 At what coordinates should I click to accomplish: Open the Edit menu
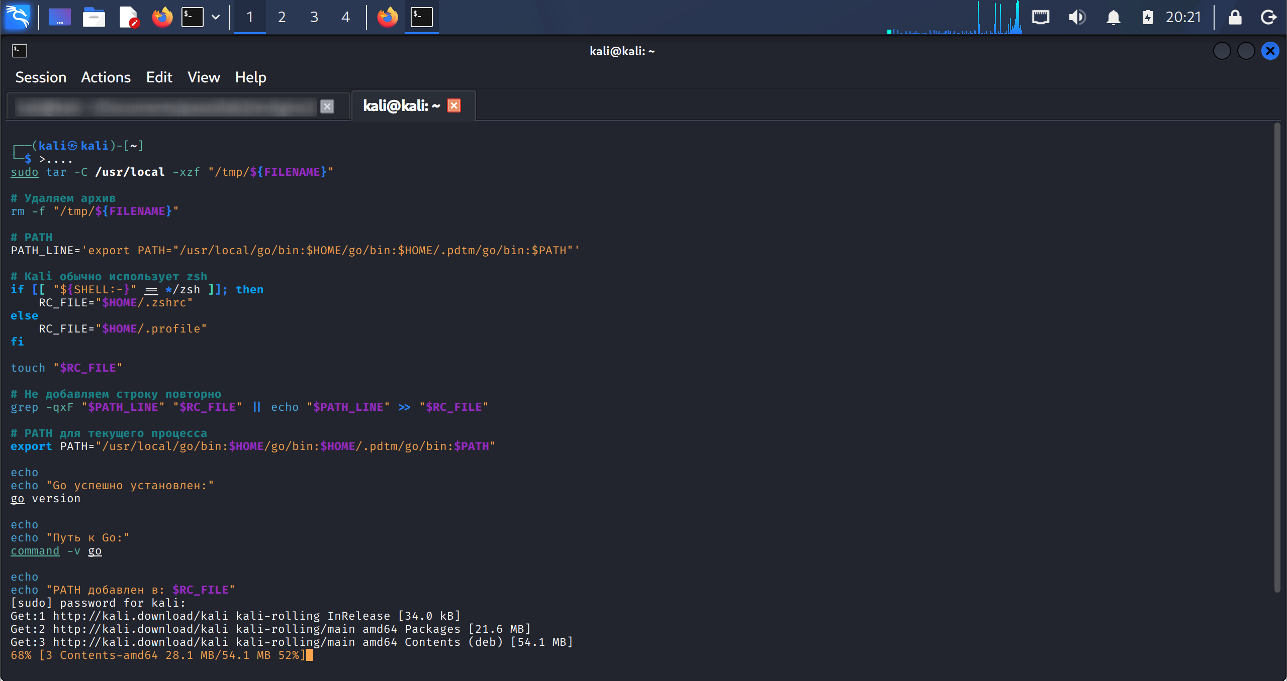159,77
